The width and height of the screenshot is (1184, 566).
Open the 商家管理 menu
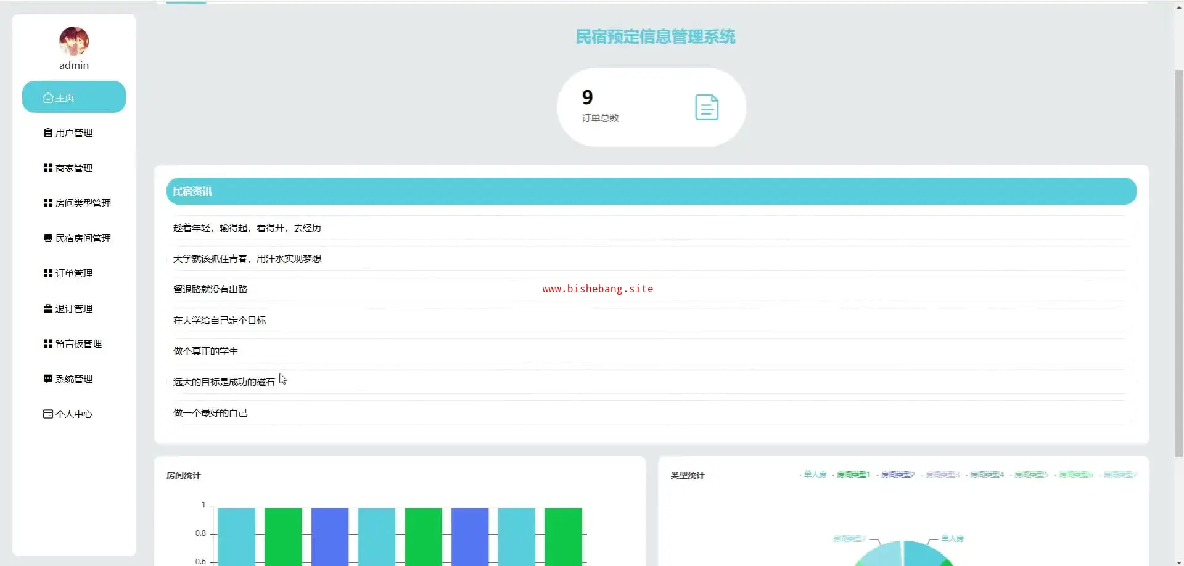click(74, 168)
